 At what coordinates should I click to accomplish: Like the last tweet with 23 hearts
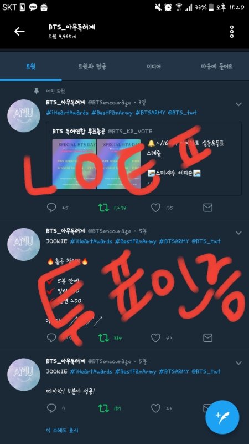point(155,408)
